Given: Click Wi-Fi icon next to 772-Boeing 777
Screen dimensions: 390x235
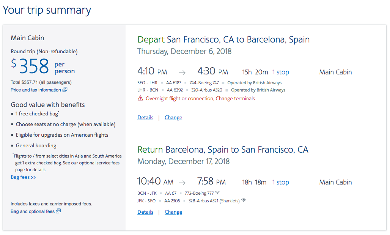Looking at the screenshot, I should click(217, 193).
